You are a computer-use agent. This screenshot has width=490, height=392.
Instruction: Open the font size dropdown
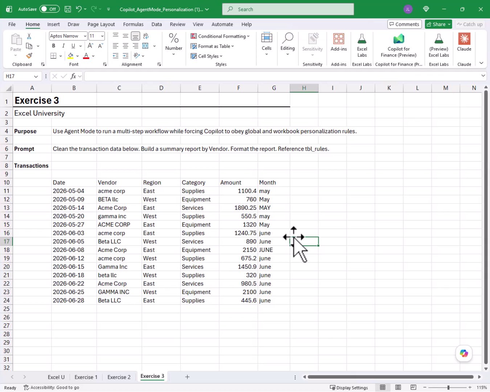(102, 36)
